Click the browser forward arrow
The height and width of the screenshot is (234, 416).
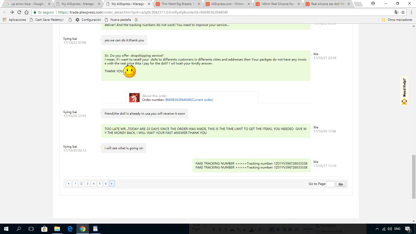12,12
